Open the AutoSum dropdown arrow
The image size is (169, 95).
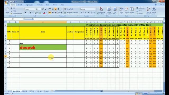click(x=145, y=8)
